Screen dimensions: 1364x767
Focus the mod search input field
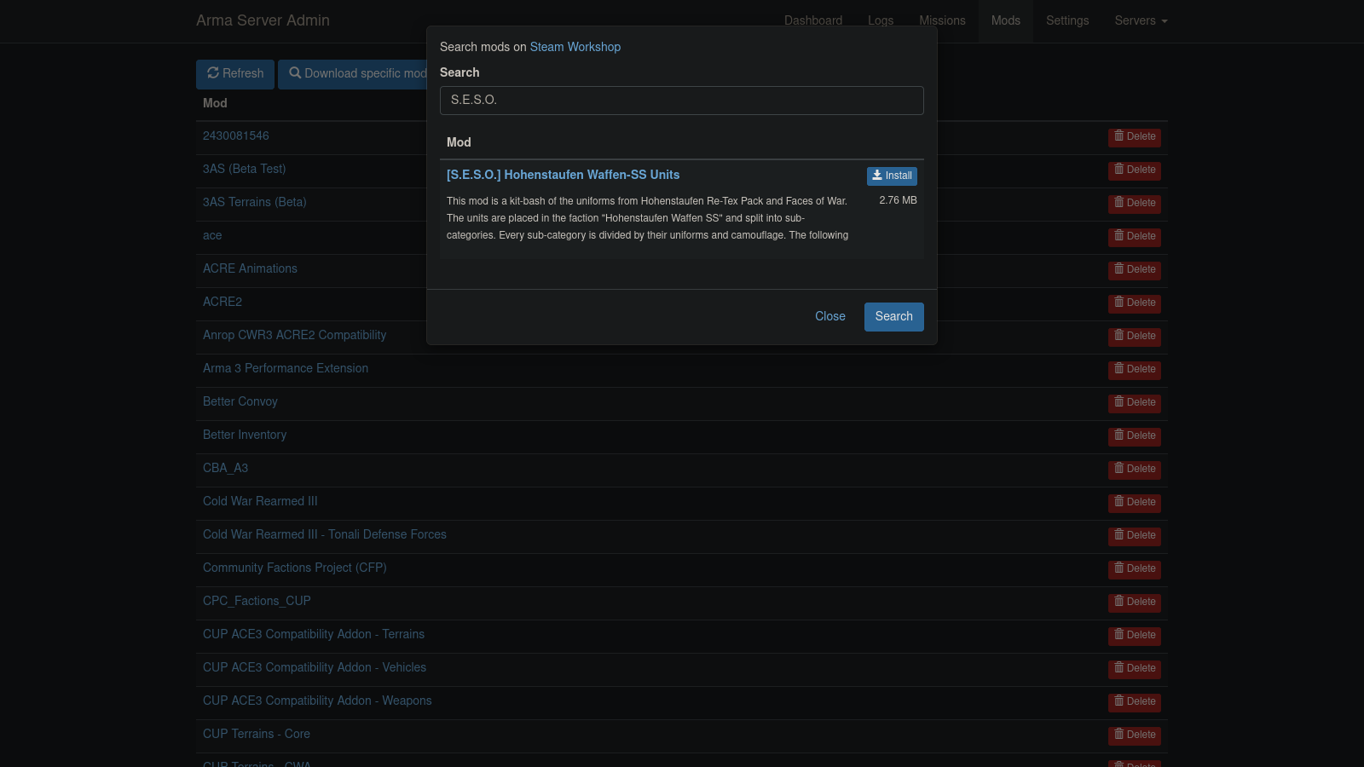pyautogui.click(x=681, y=101)
